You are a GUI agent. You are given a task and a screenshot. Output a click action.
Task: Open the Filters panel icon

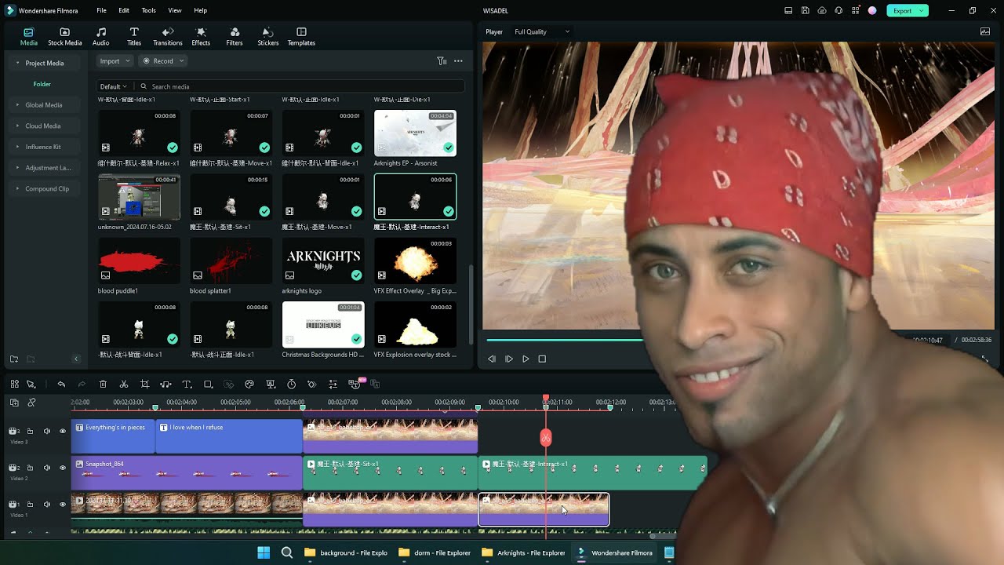point(235,36)
